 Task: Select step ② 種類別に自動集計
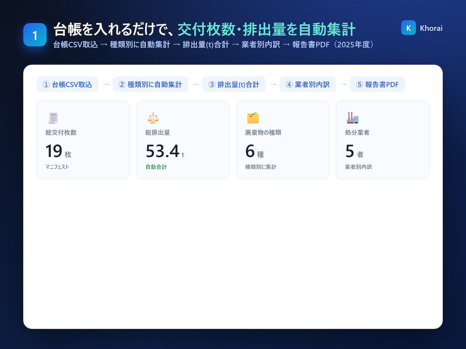click(150, 84)
